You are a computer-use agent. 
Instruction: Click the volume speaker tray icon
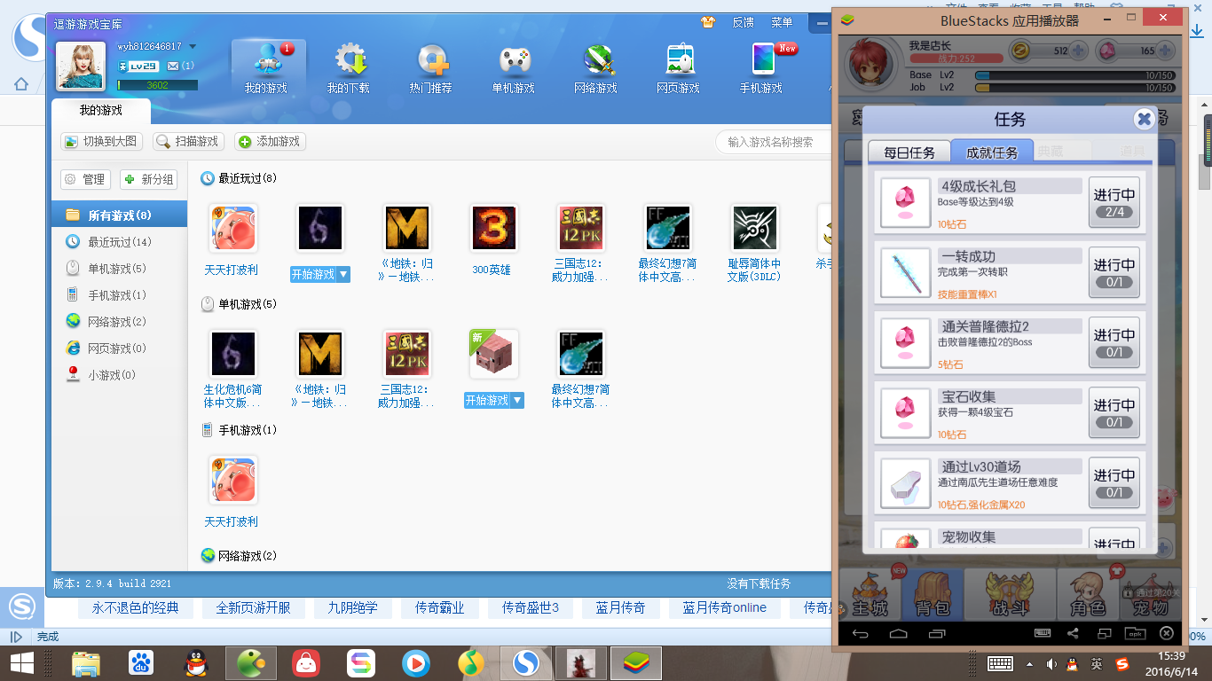tap(1051, 663)
